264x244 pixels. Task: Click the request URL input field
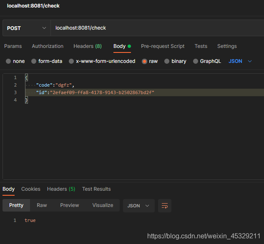coord(156,28)
